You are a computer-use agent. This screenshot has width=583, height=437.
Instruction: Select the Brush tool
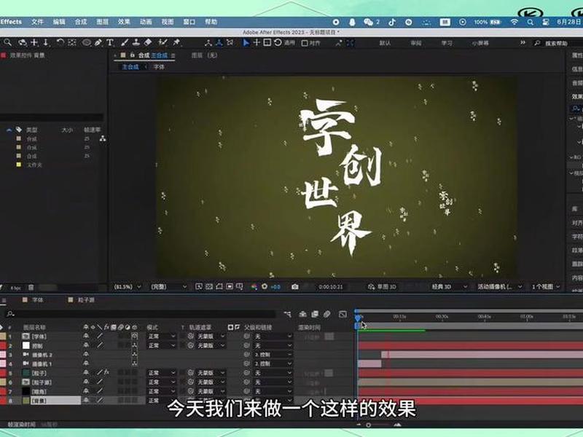(x=125, y=43)
